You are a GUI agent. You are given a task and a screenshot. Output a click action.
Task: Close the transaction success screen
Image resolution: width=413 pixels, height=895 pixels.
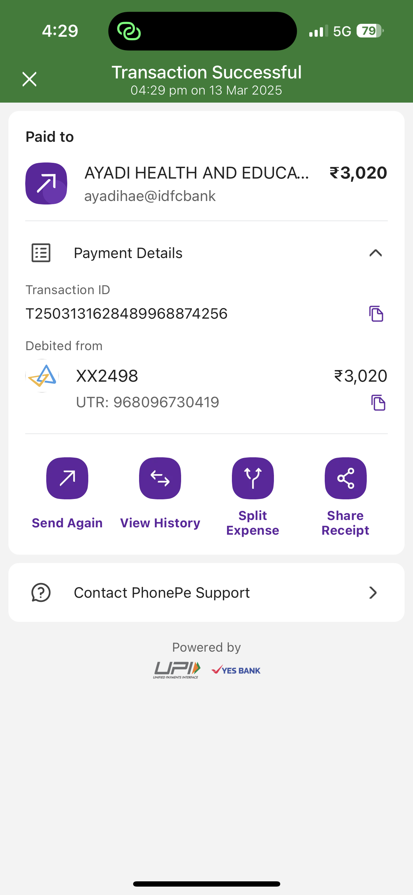(x=29, y=79)
